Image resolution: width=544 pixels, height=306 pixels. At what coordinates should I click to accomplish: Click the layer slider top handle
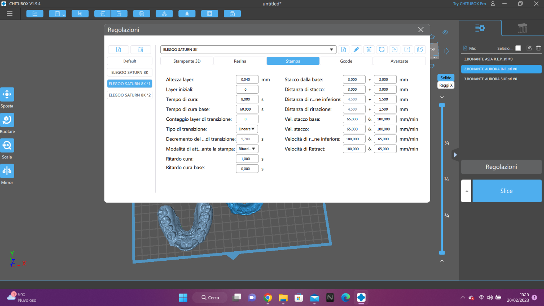click(442, 105)
